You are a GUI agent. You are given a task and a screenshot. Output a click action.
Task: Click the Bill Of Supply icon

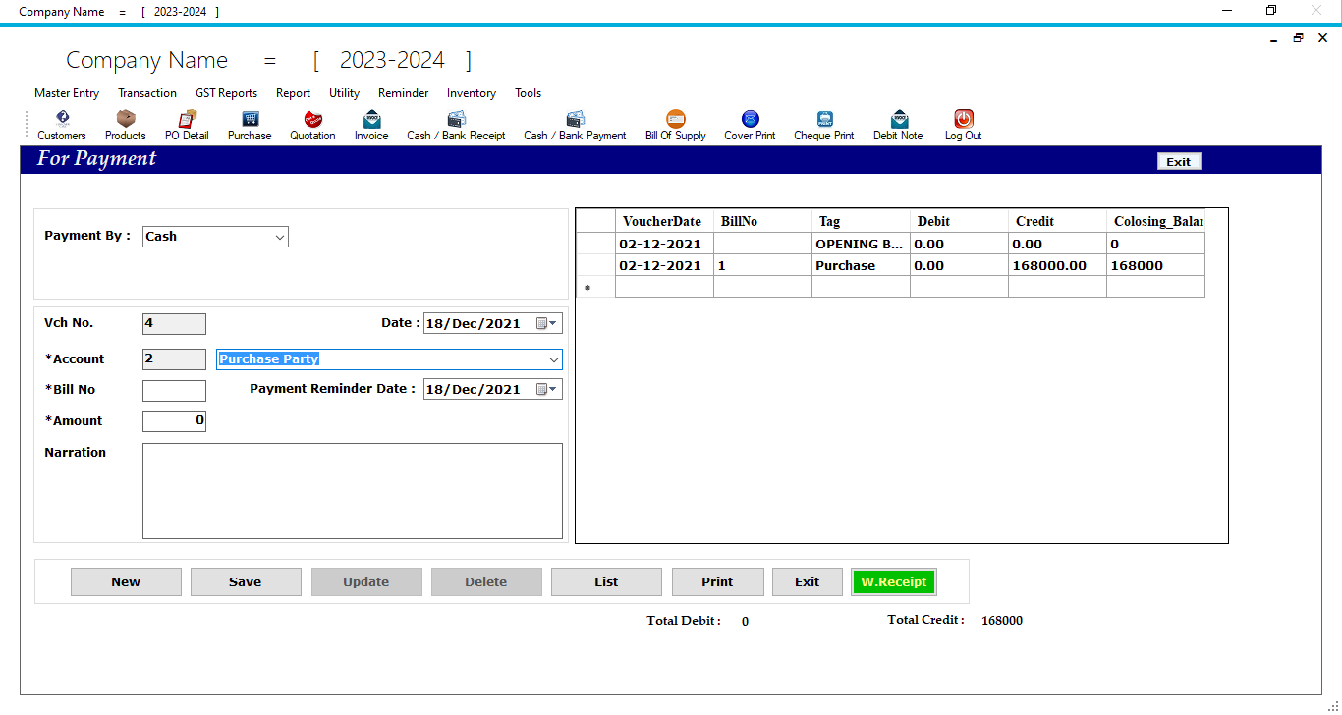[x=675, y=125]
